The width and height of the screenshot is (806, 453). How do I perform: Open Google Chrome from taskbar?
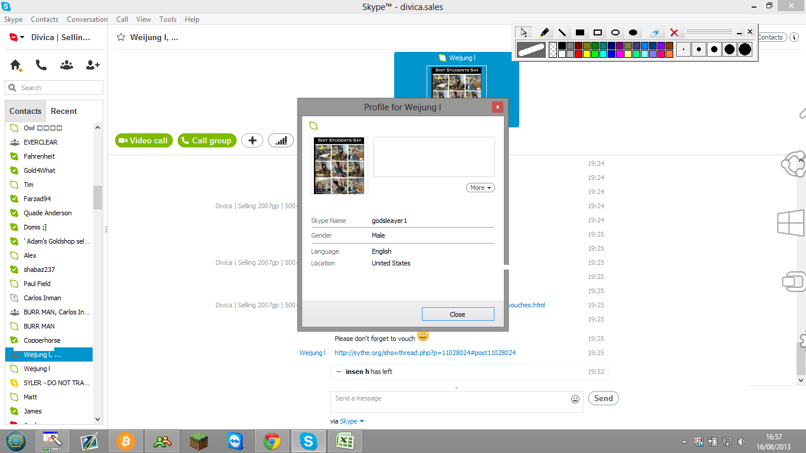pyautogui.click(x=272, y=441)
